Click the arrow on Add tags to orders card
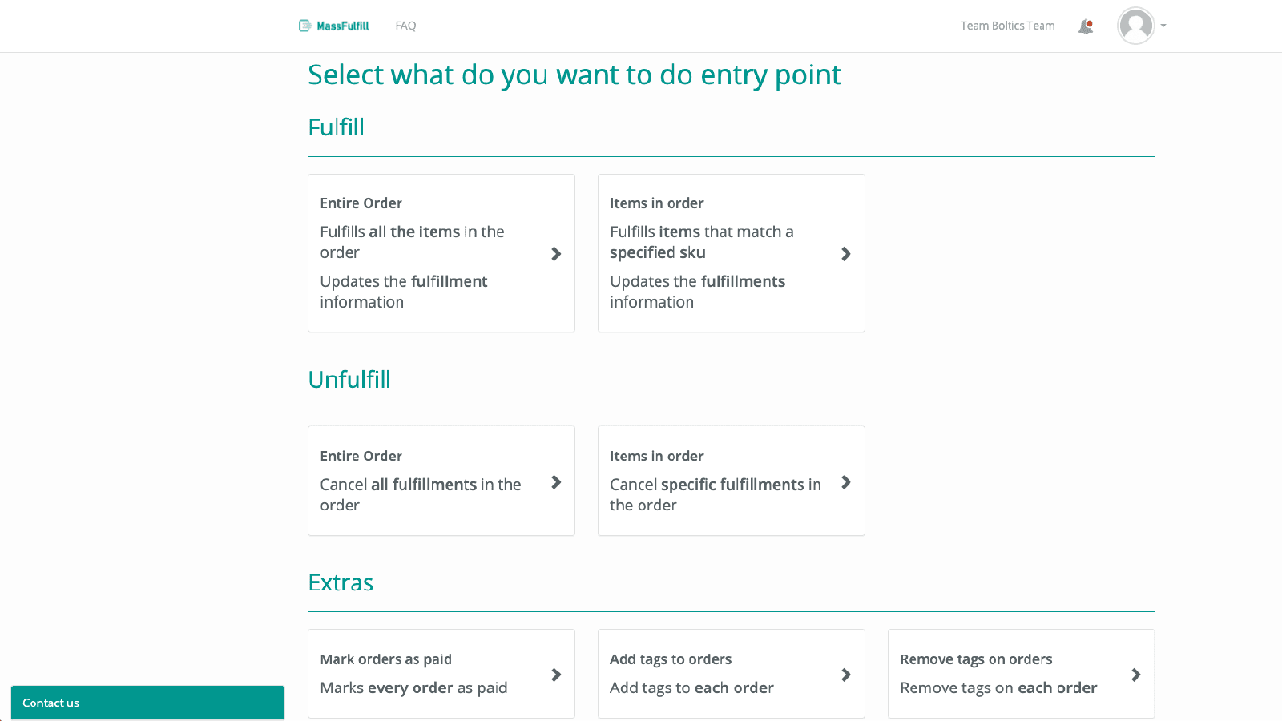The image size is (1282, 721). pyautogui.click(x=846, y=675)
